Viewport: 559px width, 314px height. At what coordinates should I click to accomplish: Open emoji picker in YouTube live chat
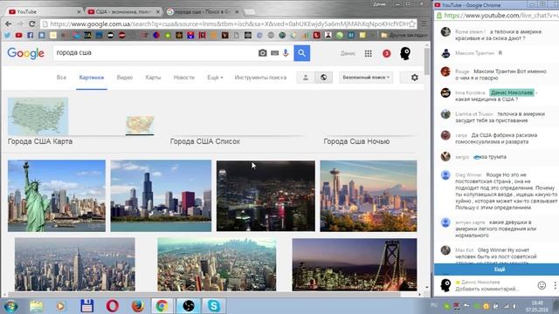[x=542, y=285]
